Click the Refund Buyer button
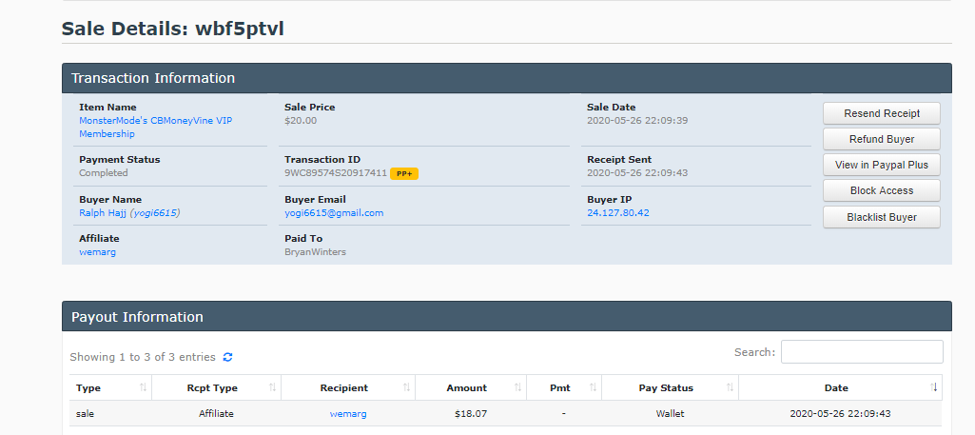Screen dimensions: 975x435 881,139
